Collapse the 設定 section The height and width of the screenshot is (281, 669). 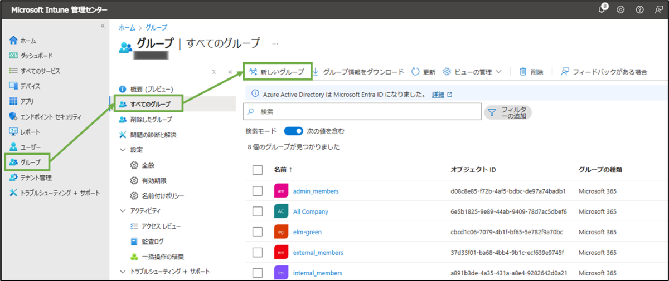pyautogui.click(x=123, y=150)
